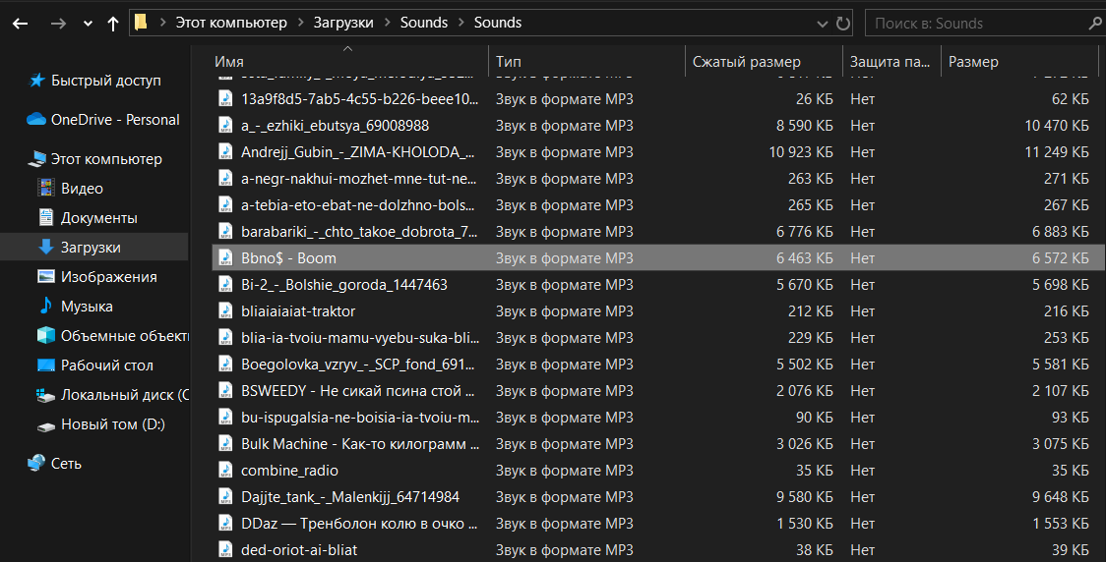The height and width of the screenshot is (562, 1106).
Task: Navigate to Загрузки breadcrumb
Action: 343,23
